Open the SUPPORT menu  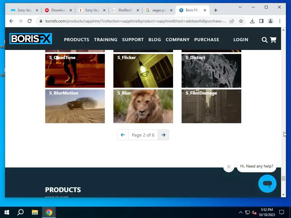click(x=133, y=40)
